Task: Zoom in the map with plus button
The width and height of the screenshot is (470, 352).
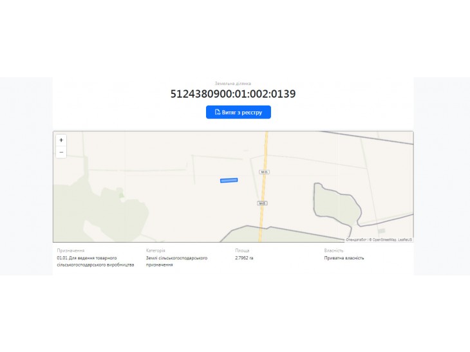Action: [x=61, y=140]
